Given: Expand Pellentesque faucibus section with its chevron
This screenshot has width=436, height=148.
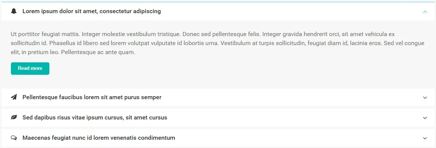Looking at the screenshot, I should pos(425,98).
